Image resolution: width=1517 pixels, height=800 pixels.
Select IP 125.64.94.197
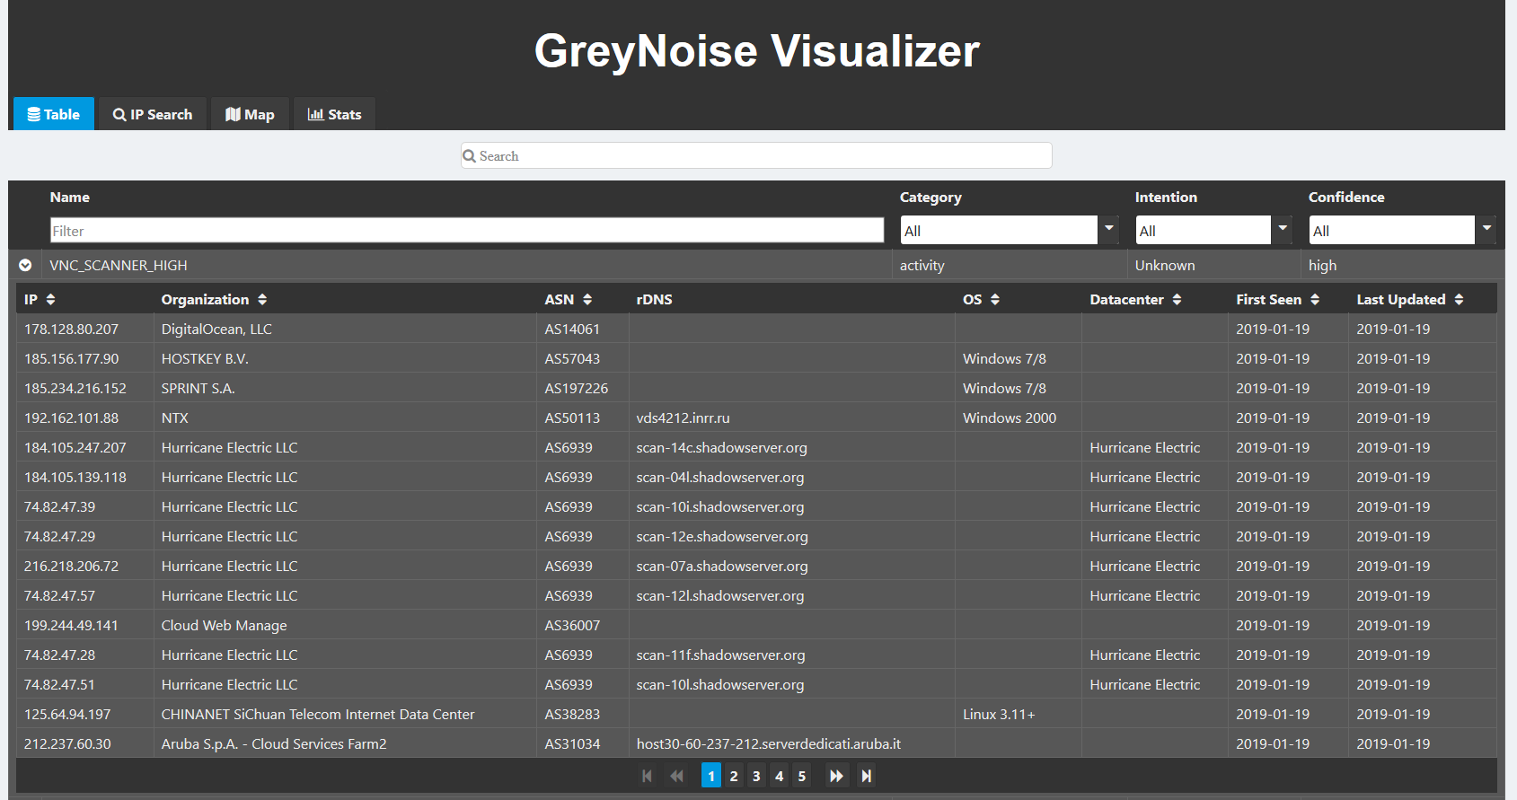coord(67,715)
